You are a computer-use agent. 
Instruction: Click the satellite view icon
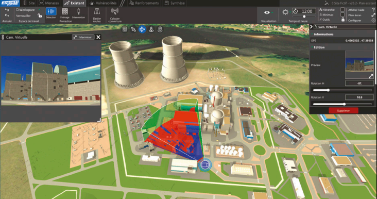coord(133,29)
